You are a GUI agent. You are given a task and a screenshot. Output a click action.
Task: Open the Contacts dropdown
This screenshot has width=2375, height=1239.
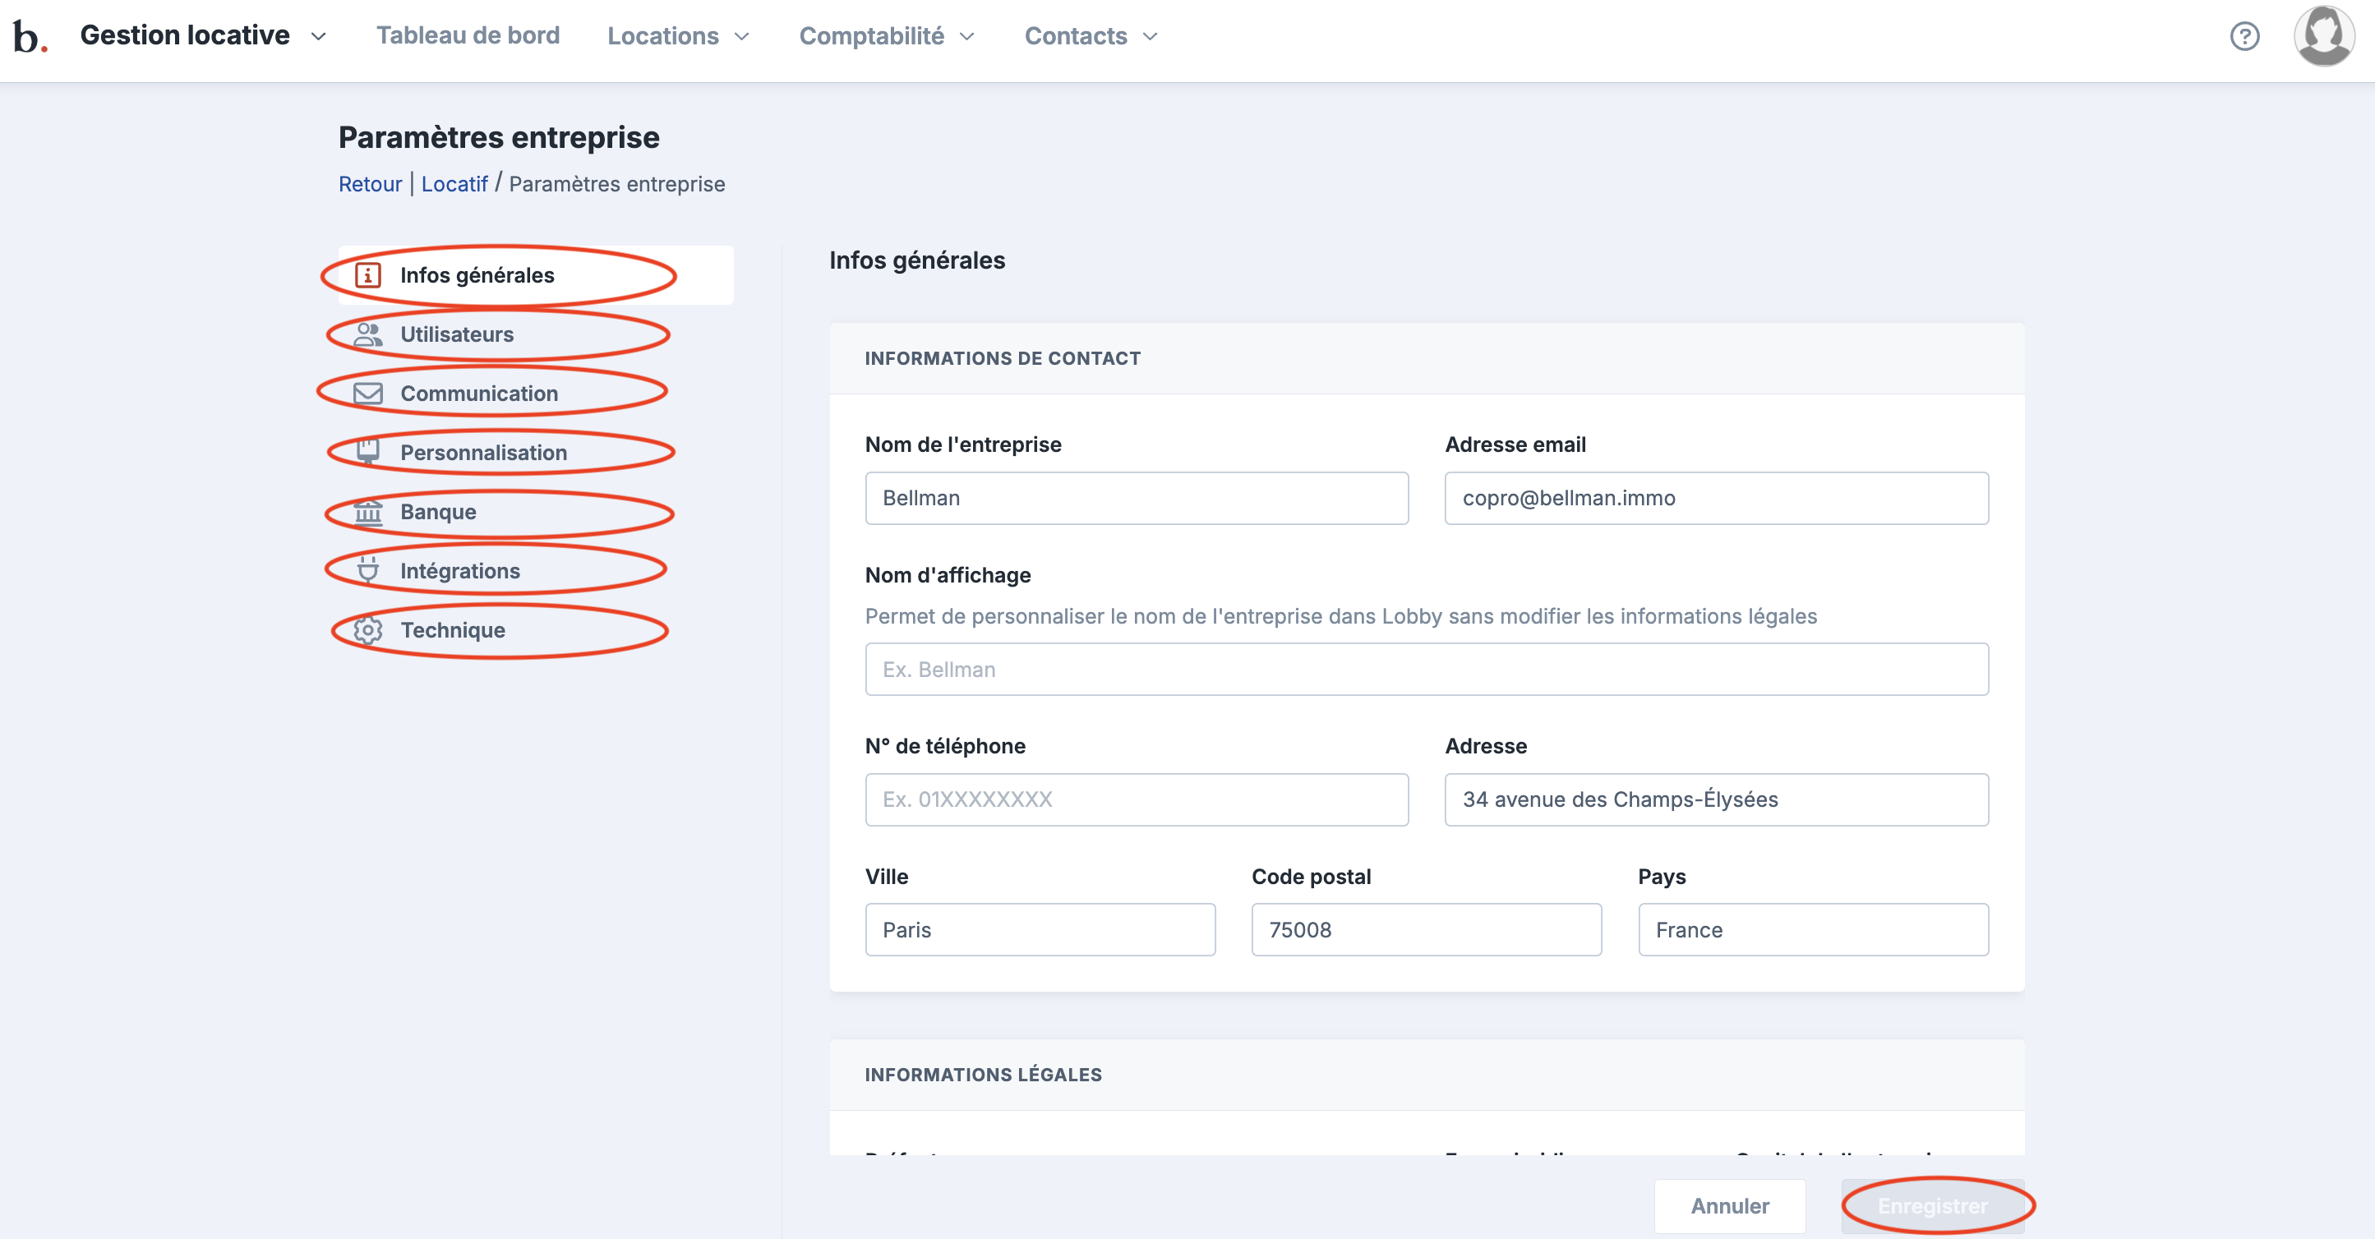coord(1090,37)
